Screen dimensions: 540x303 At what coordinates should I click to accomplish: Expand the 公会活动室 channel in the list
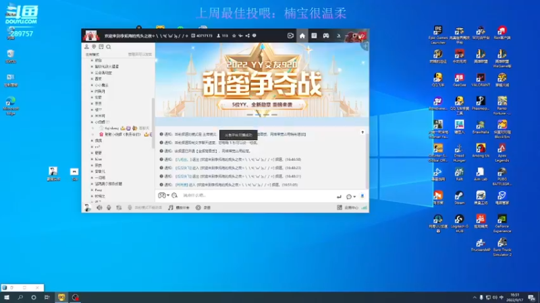[103, 73]
